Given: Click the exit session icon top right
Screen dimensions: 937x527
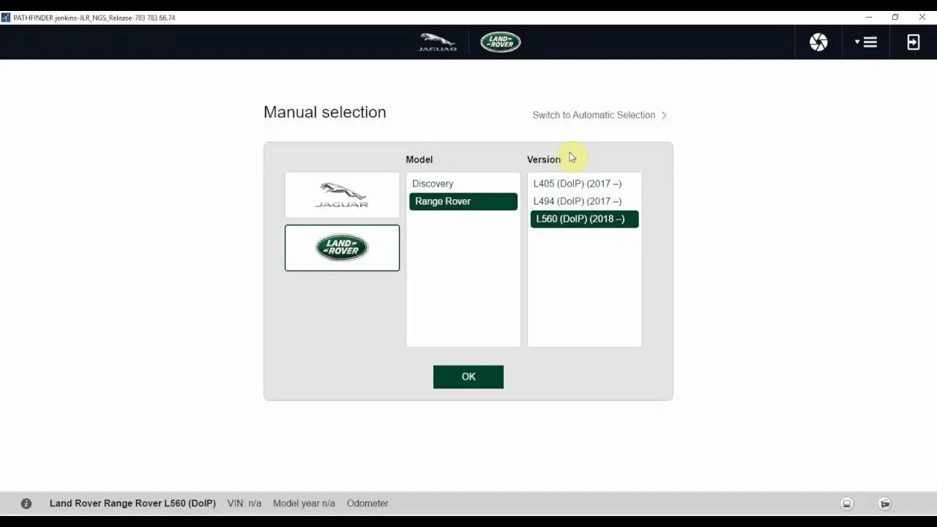Looking at the screenshot, I should click(x=913, y=42).
